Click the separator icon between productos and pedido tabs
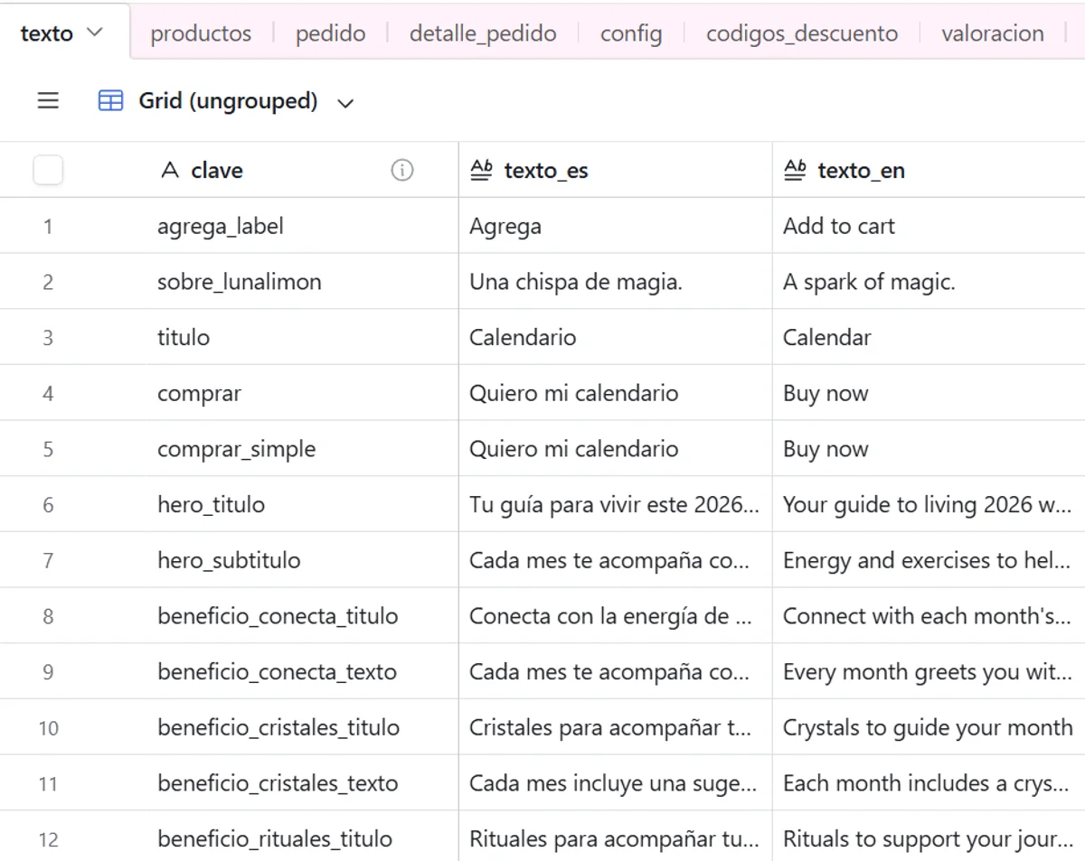The width and height of the screenshot is (1085, 861). (x=275, y=33)
